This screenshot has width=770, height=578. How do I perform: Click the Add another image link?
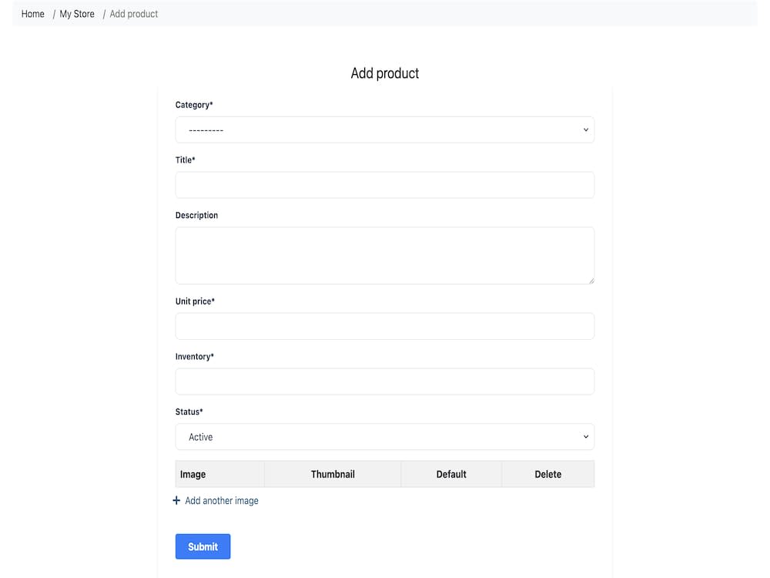click(x=221, y=500)
